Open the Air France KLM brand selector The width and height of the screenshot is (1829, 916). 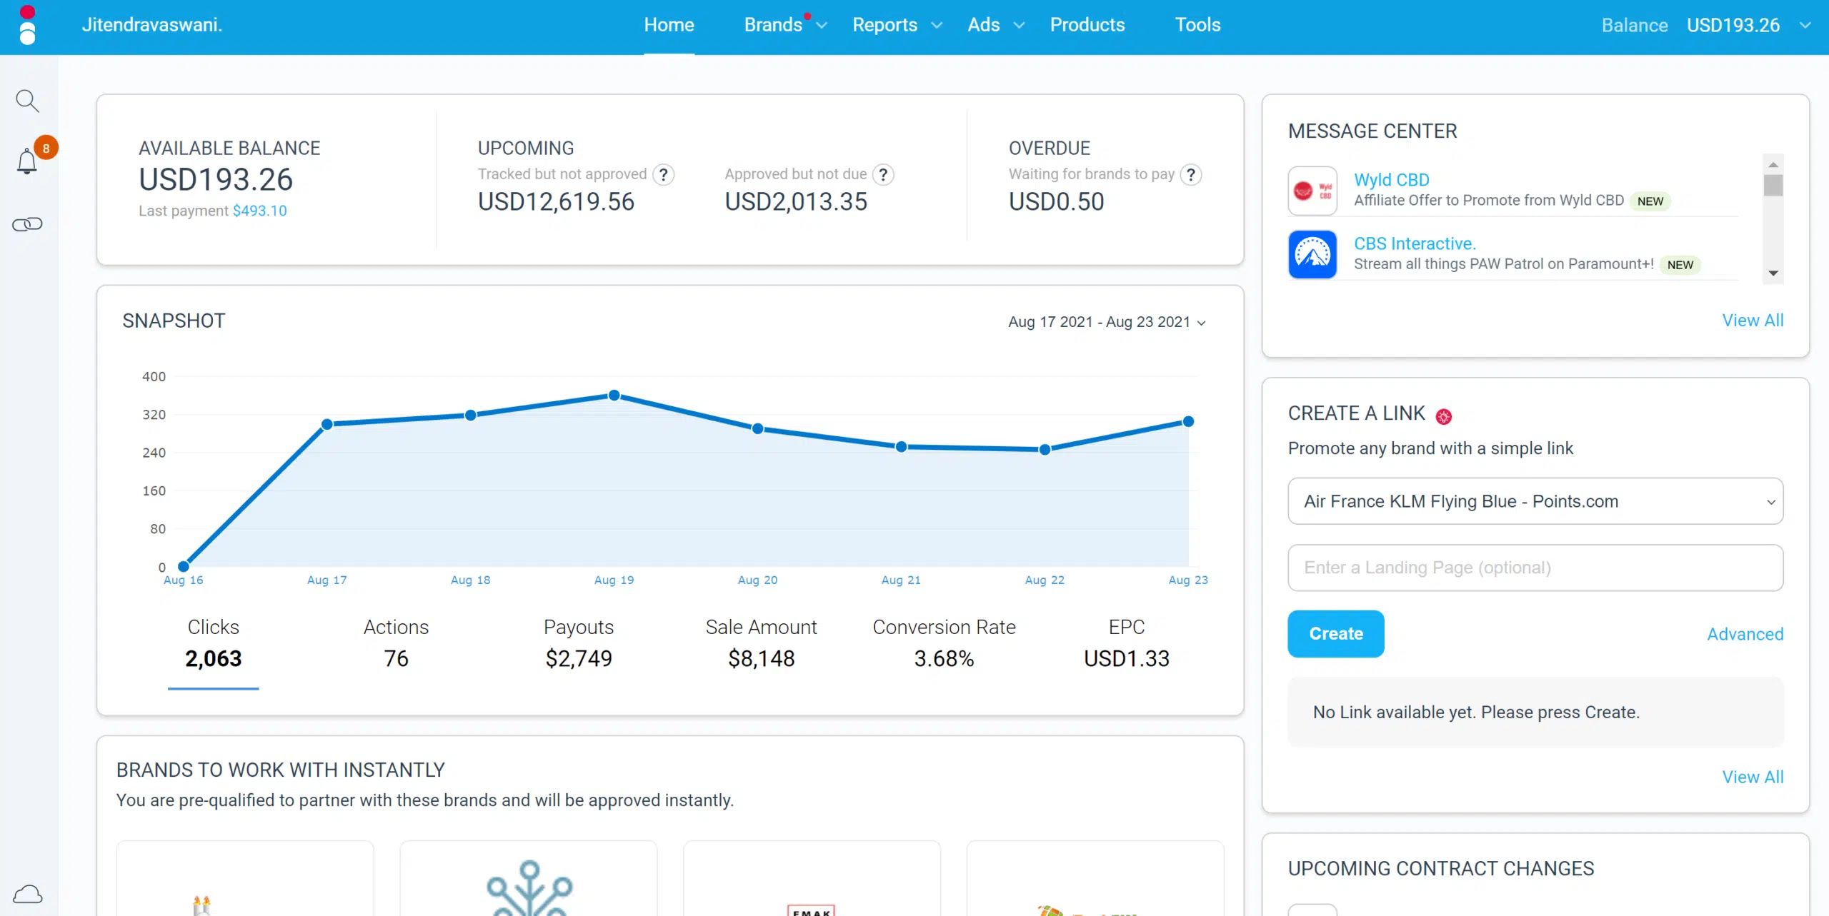tap(1535, 501)
